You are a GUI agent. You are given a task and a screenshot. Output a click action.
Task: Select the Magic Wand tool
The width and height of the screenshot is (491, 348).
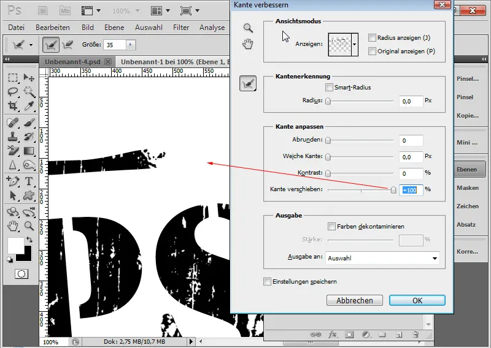pos(29,92)
